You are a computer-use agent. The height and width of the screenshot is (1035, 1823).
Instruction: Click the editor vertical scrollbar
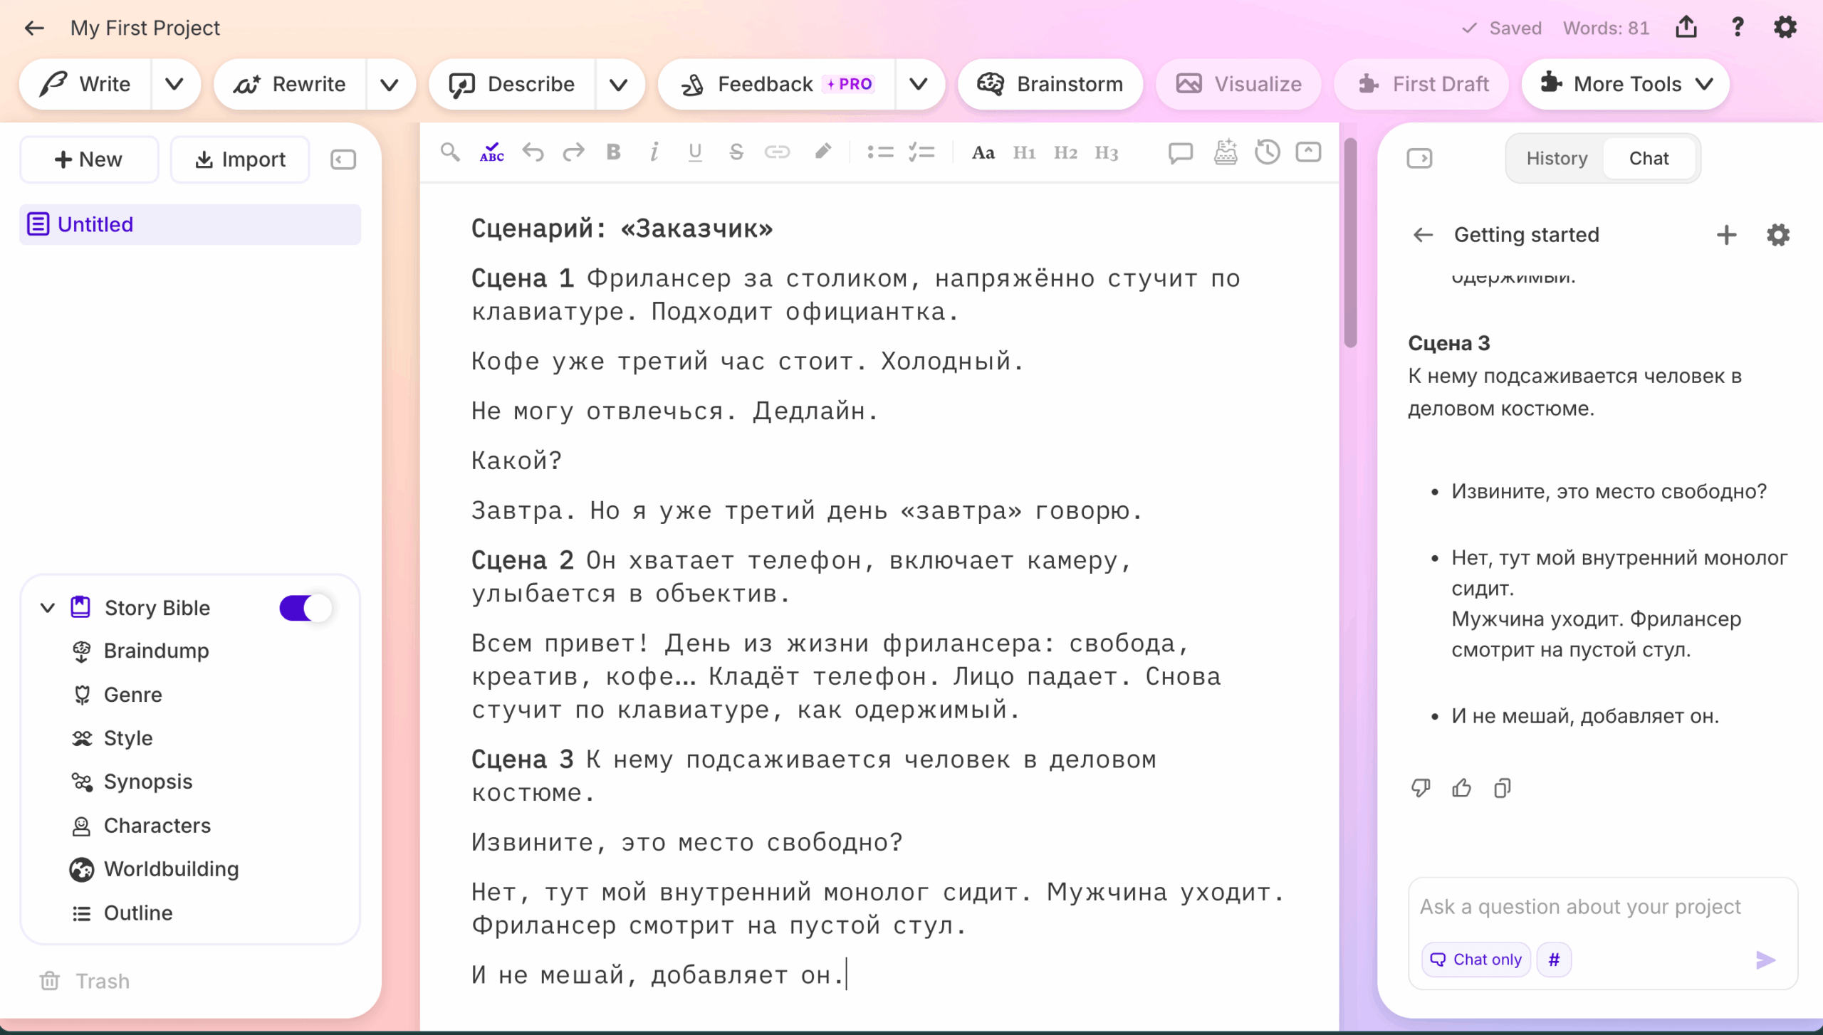1350,242
